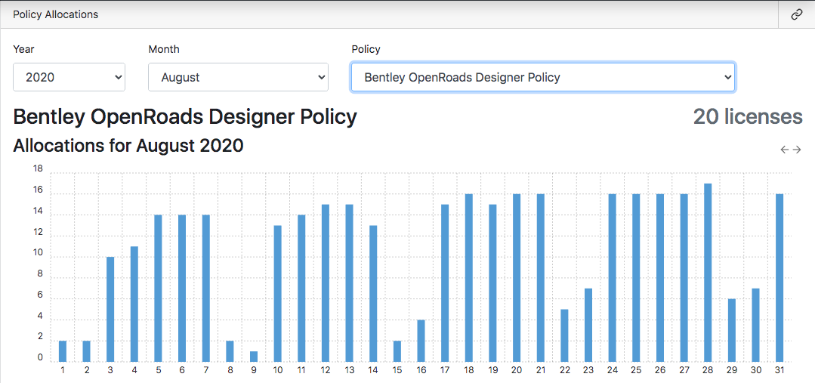815x383 pixels.
Task: Click the x-axis label 31
Action: pos(780,370)
